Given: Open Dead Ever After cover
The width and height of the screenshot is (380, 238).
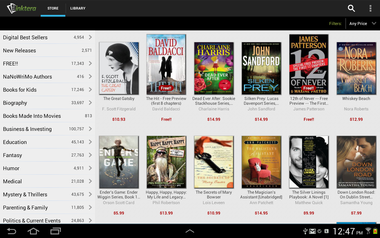Looking at the screenshot, I should tap(214, 68).
